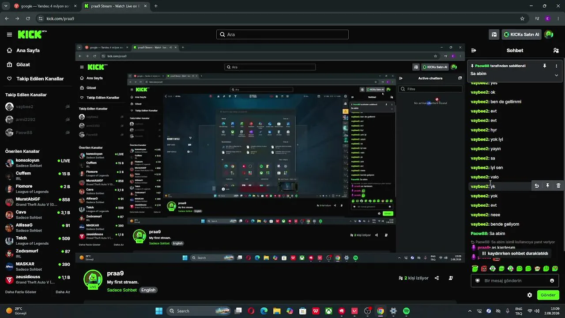The image size is (565, 318).
Task: Open a new browser tab
Action: [156, 6]
